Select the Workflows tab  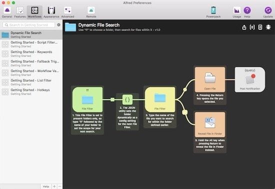click(x=34, y=12)
